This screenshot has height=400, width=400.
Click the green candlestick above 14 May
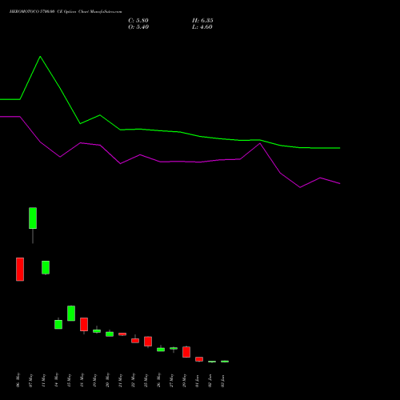[x=58, y=324]
